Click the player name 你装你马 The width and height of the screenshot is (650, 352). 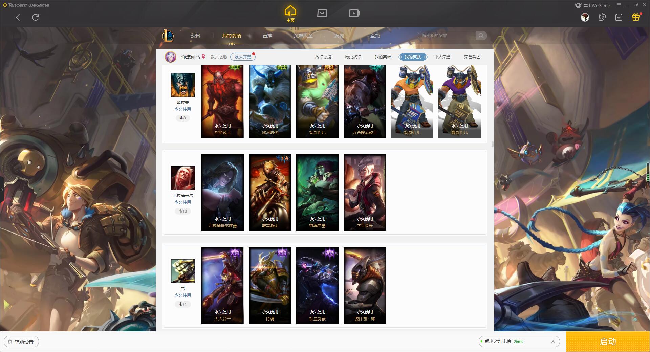pos(191,57)
